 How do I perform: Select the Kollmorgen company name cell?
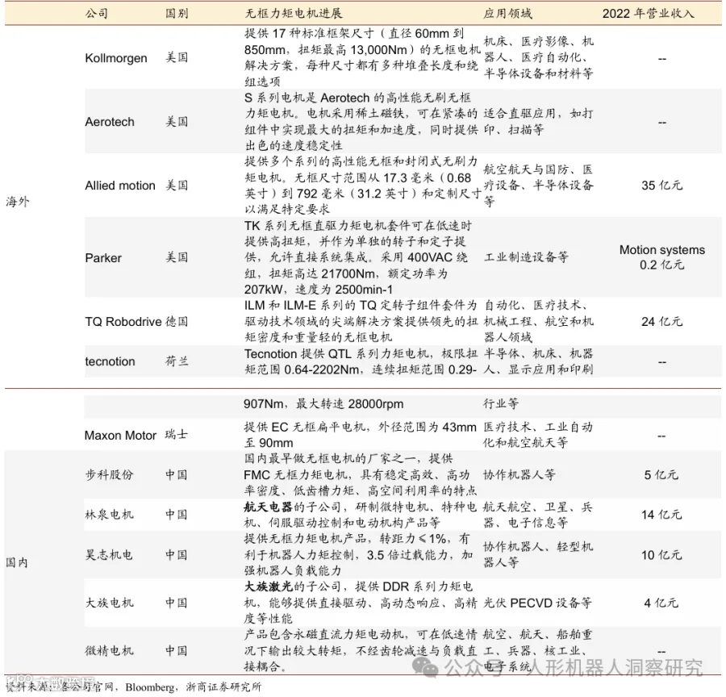116,58
